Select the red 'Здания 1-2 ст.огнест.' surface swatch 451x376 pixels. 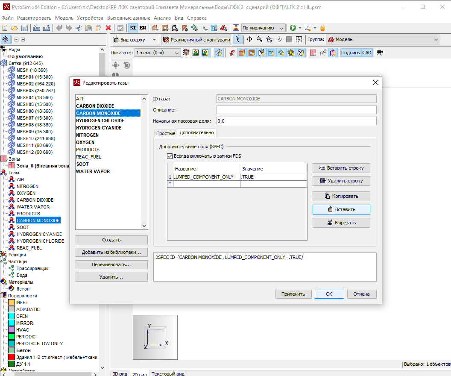click(x=12, y=357)
